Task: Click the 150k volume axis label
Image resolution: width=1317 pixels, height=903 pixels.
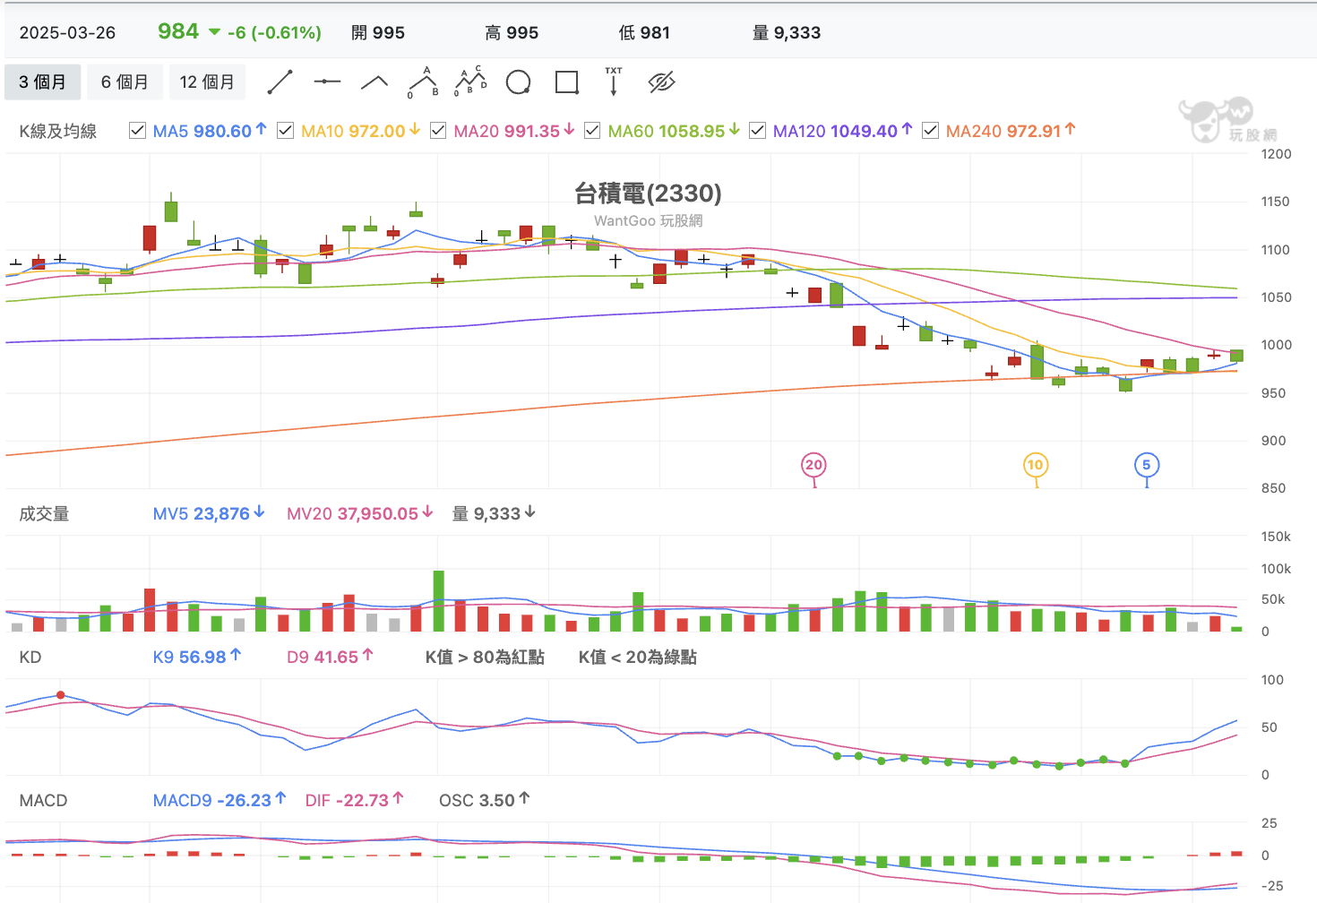Action: pos(1276,537)
